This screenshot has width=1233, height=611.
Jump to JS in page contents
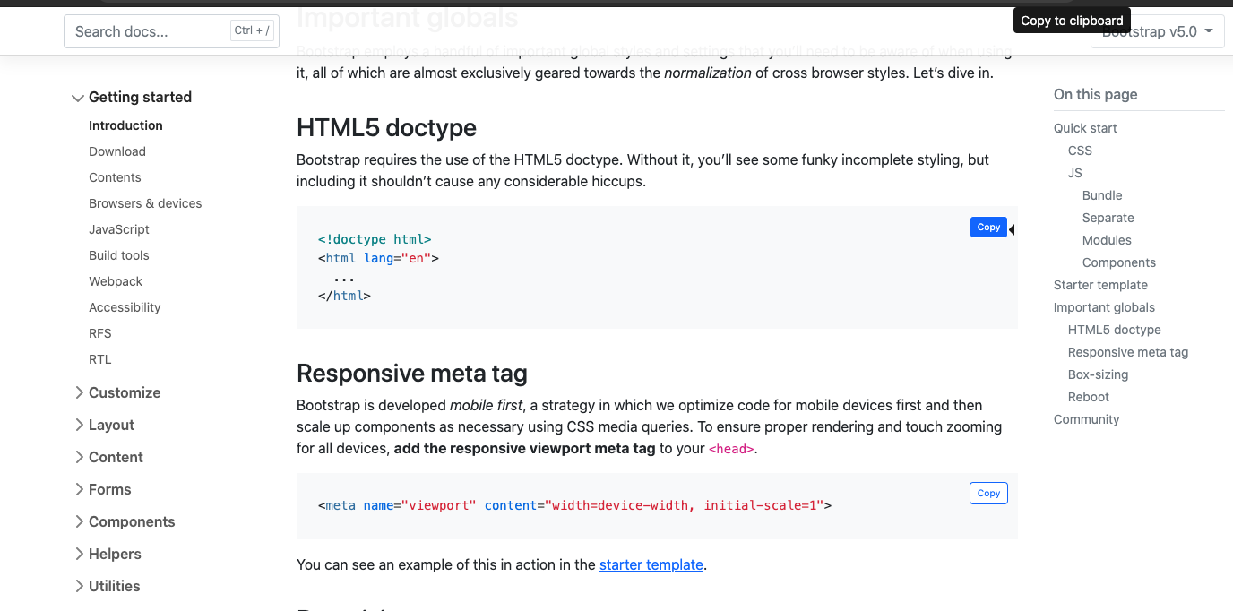(x=1075, y=173)
